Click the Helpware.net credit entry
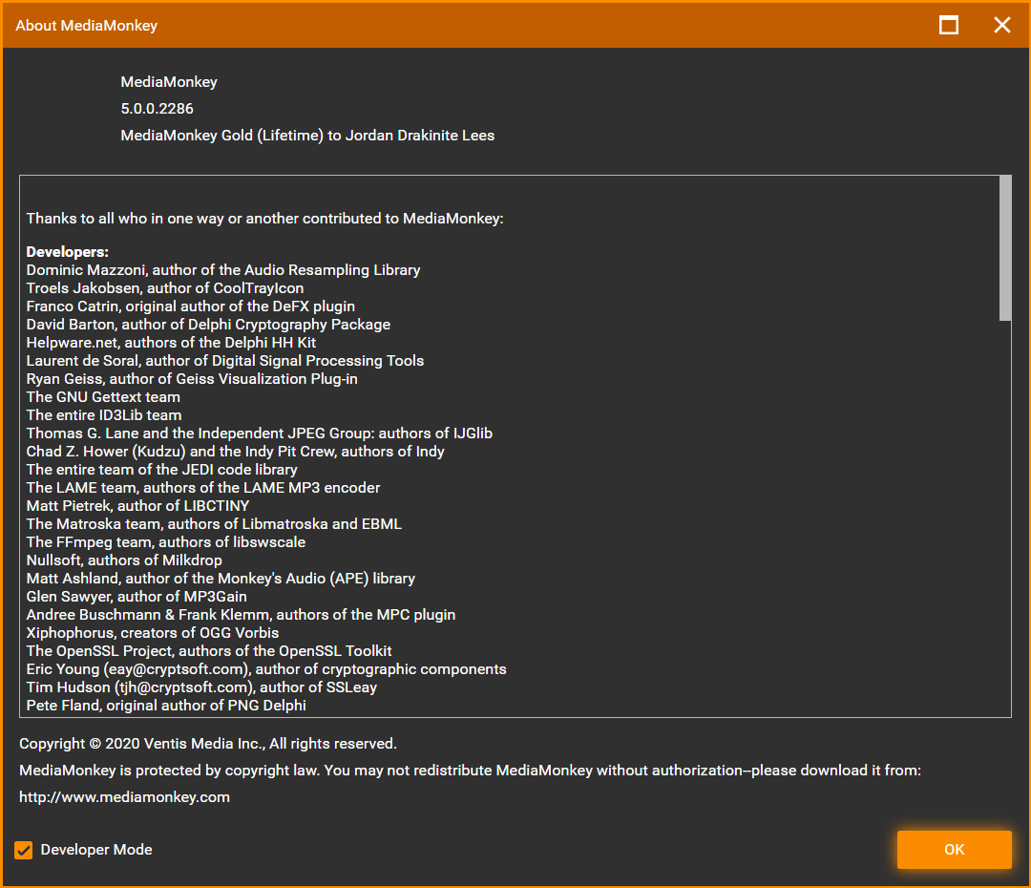The width and height of the screenshot is (1031, 888). (x=171, y=343)
